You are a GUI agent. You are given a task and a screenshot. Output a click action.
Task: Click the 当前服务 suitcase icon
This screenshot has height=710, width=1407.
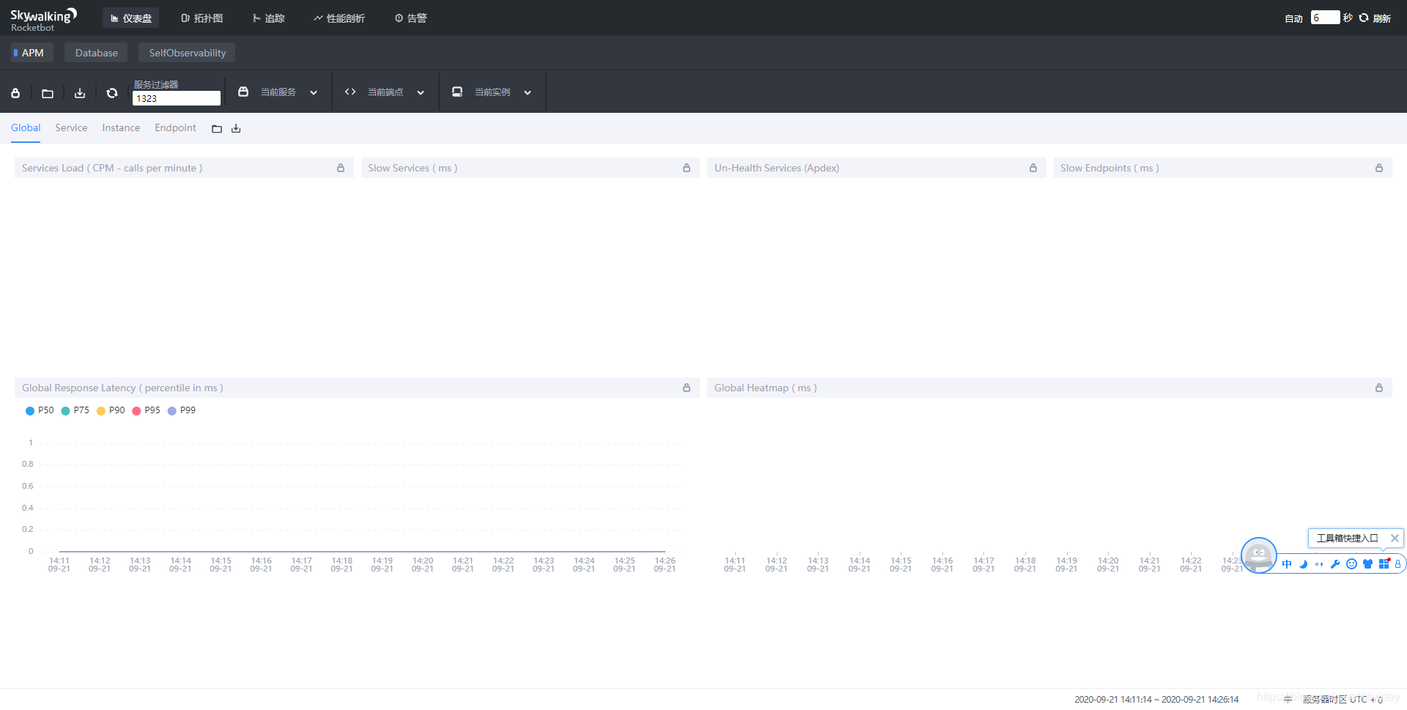click(243, 92)
